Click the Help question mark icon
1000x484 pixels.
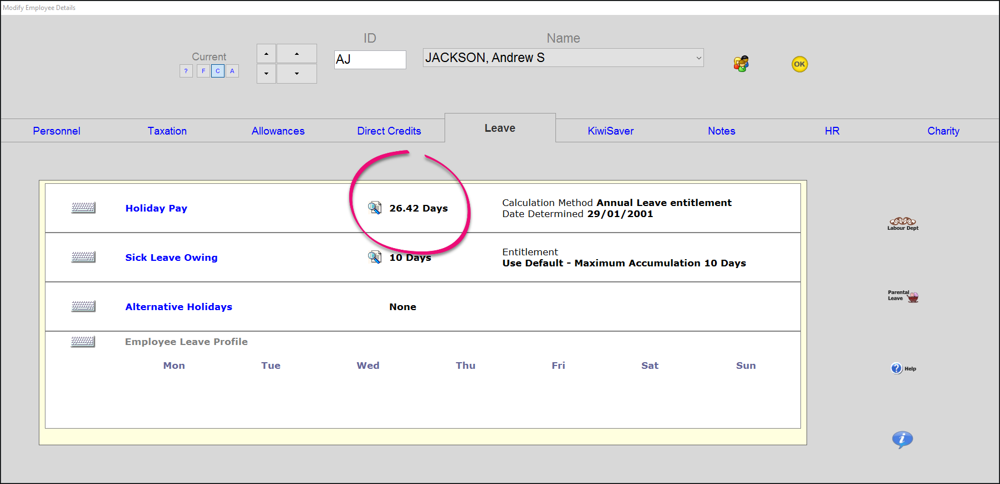click(x=897, y=368)
